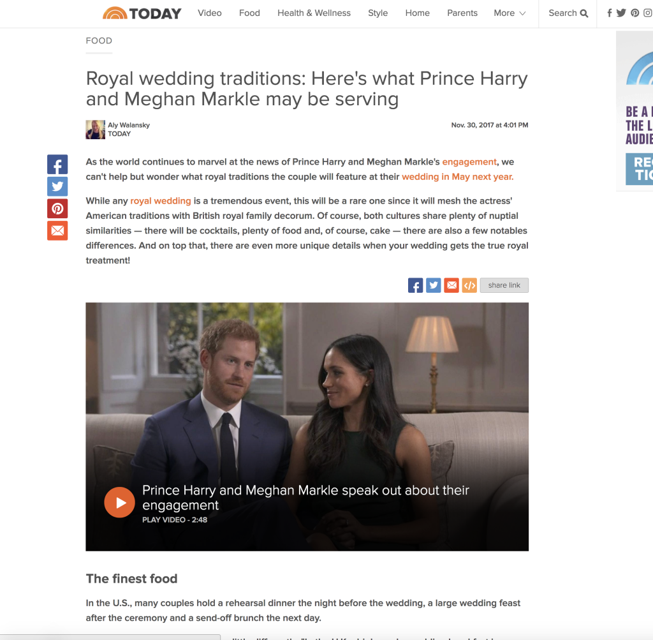Email article using sidebar envelope icon

[57, 230]
